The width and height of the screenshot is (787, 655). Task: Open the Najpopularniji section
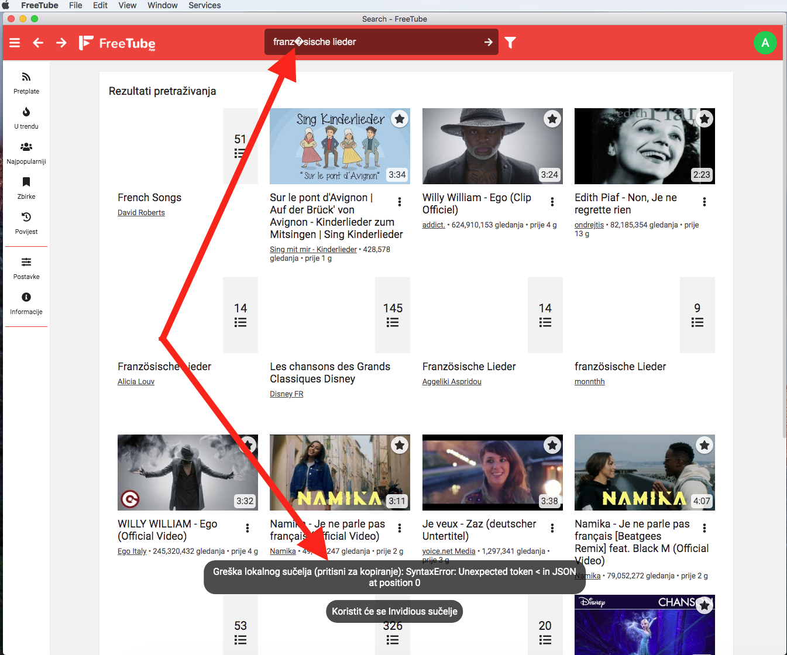(26, 153)
